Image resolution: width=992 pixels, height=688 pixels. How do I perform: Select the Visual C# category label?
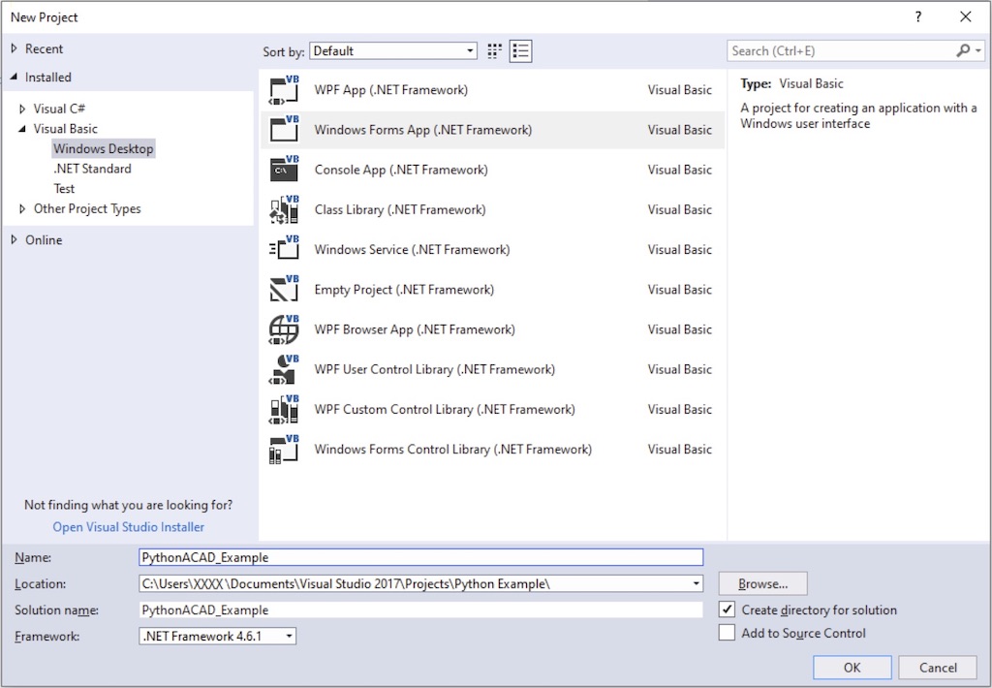click(x=59, y=109)
